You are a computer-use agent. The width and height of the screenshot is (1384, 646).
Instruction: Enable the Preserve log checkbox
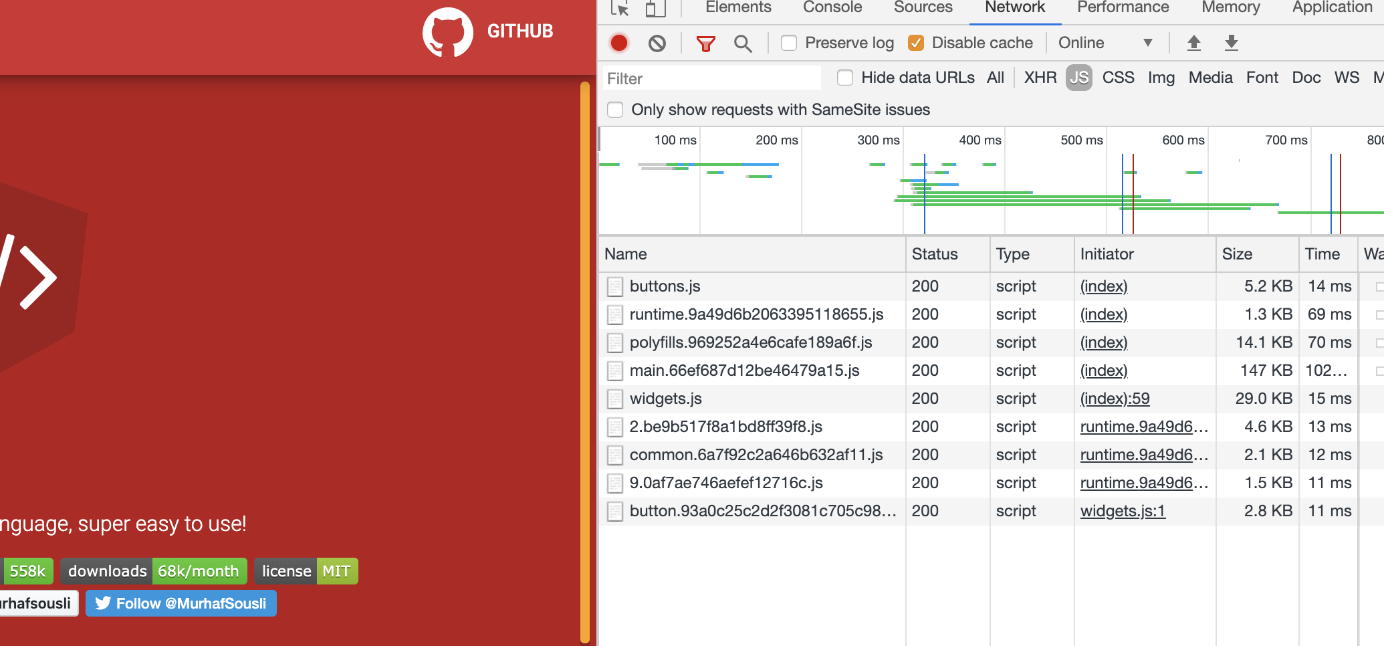pyautogui.click(x=788, y=42)
